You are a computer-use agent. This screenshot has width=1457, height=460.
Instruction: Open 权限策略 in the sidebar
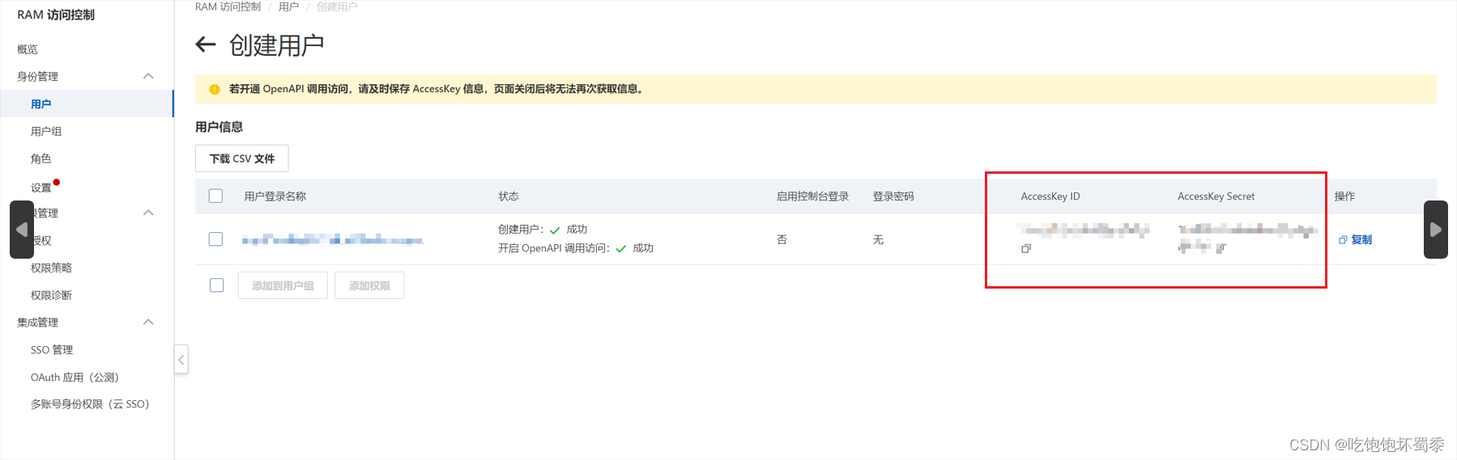coord(51,268)
